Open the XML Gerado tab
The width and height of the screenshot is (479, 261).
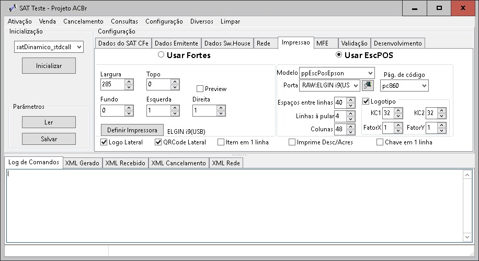pyautogui.click(x=82, y=163)
